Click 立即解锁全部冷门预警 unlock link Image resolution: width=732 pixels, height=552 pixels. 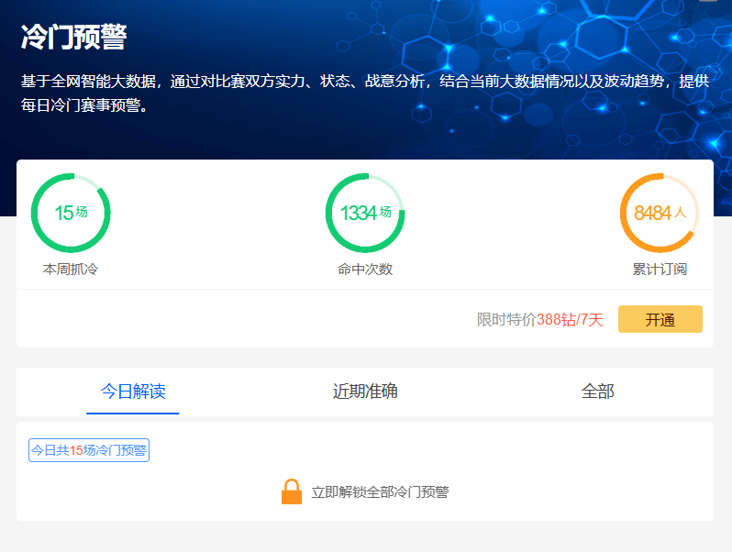pos(380,492)
